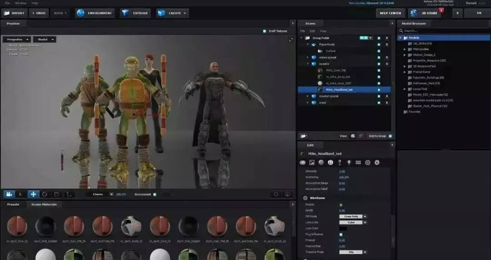Viewport: 491px width, 260px height.
Task: Open the Scene panel Edit menu
Action: (312, 31)
